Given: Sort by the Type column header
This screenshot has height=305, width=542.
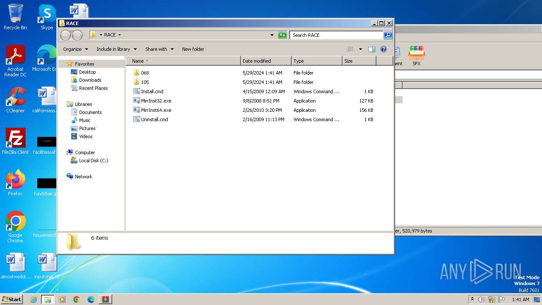Looking at the screenshot, I should tap(317, 61).
